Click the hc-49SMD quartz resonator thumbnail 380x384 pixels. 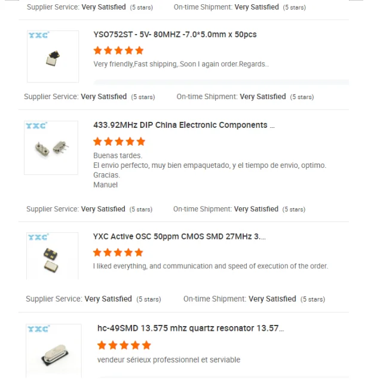tap(53, 351)
